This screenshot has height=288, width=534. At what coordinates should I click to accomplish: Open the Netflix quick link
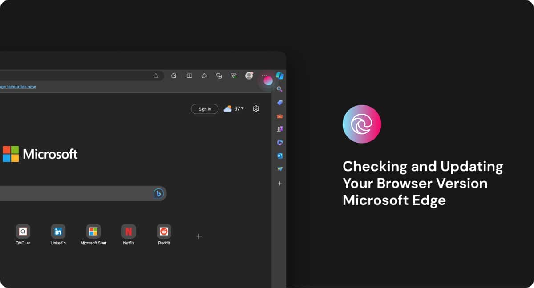click(x=128, y=231)
